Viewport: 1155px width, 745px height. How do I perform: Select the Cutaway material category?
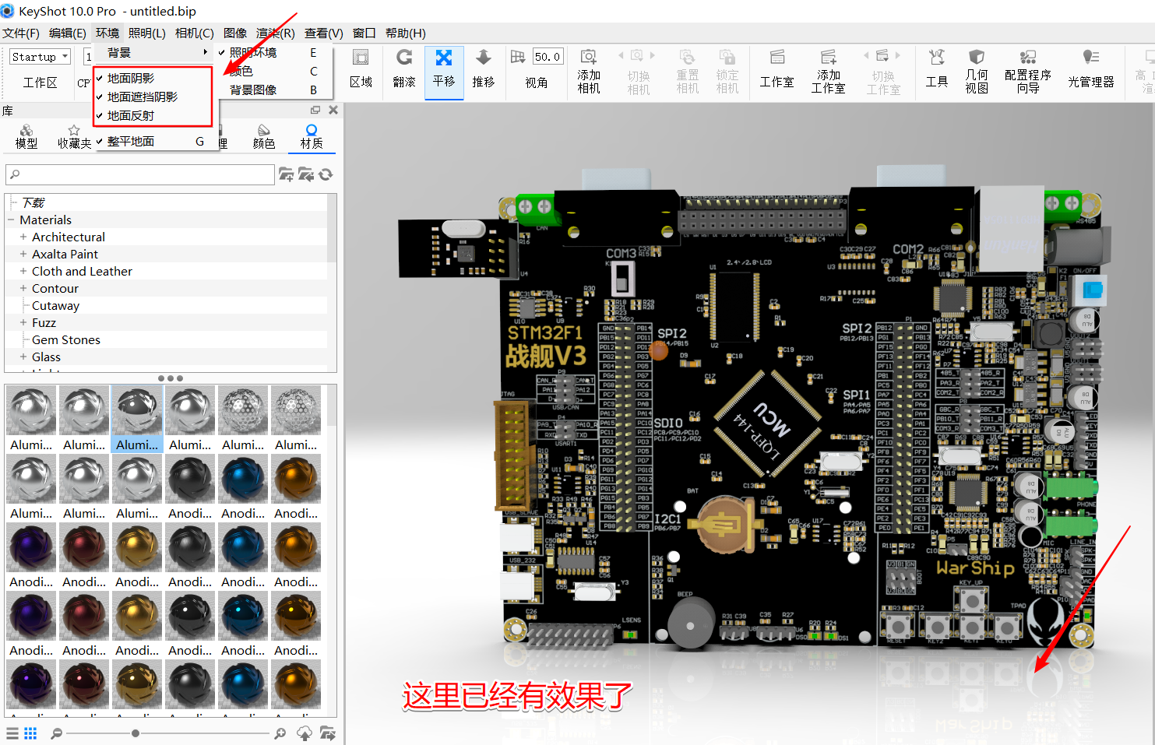click(x=55, y=306)
